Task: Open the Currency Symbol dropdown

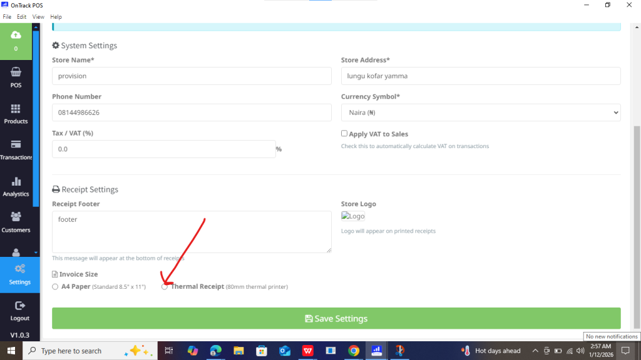Action: (x=480, y=112)
